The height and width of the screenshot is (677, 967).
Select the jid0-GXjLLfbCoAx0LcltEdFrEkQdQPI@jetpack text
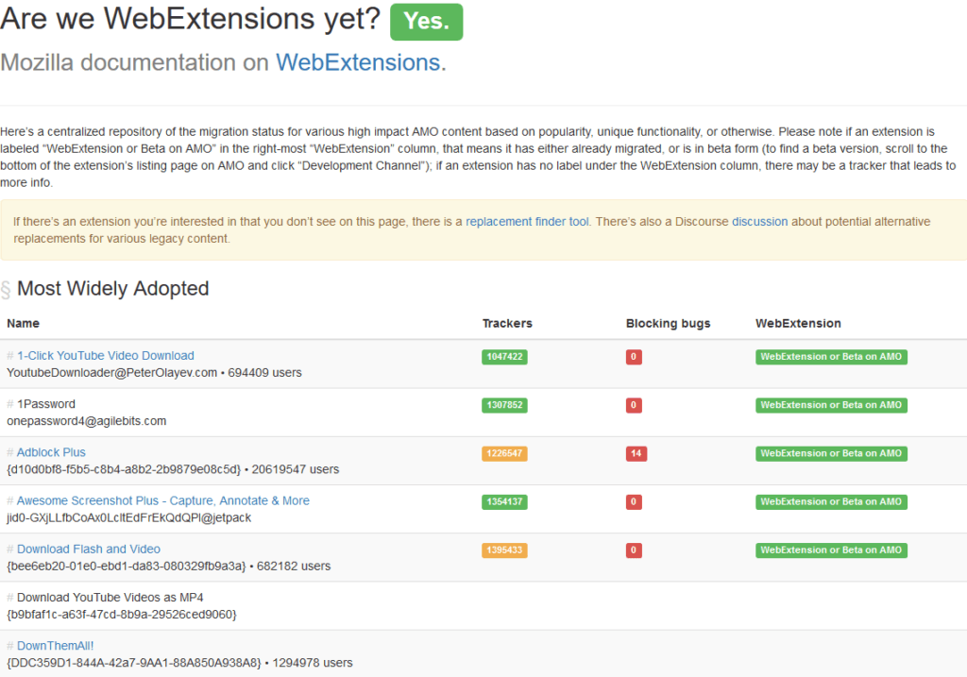128,518
